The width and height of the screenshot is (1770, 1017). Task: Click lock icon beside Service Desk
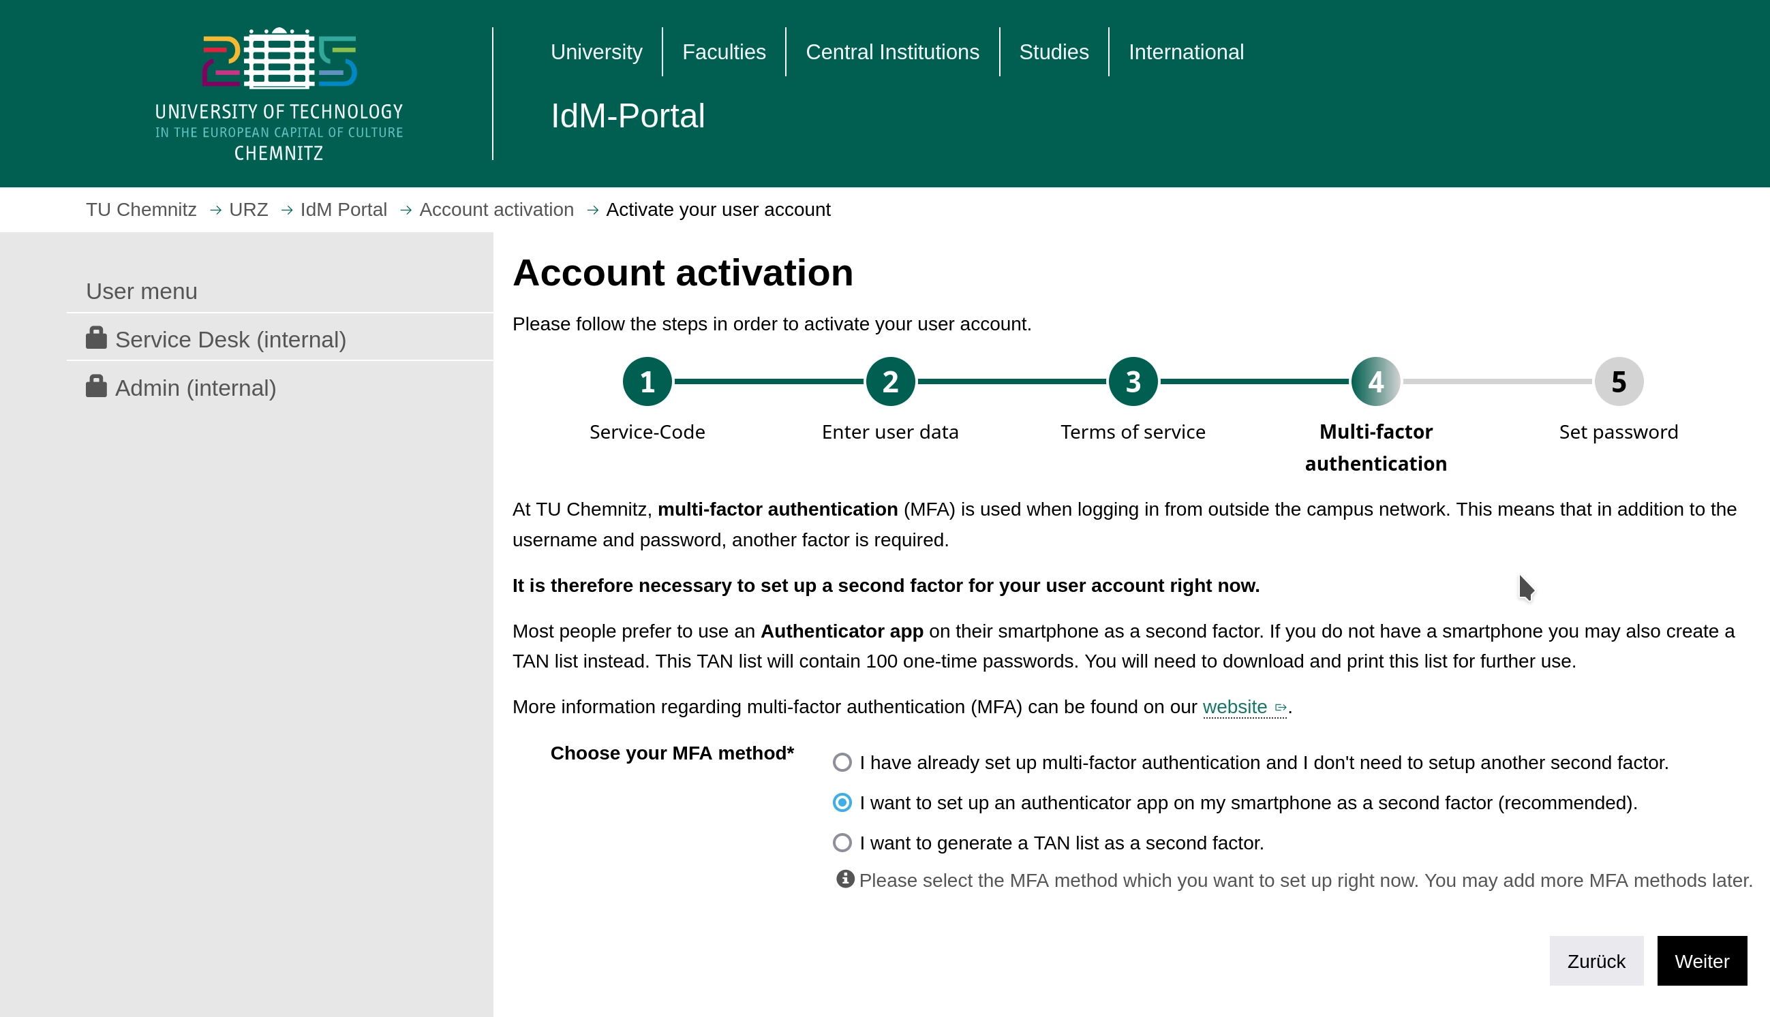(95, 338)
